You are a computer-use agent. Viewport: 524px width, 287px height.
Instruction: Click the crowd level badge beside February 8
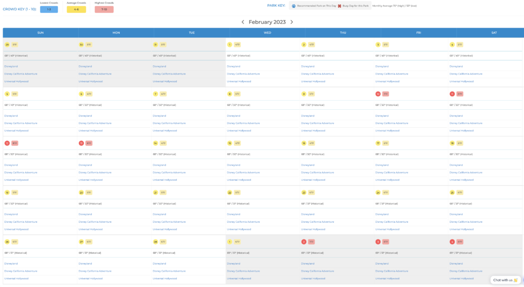tap(237, 94)
